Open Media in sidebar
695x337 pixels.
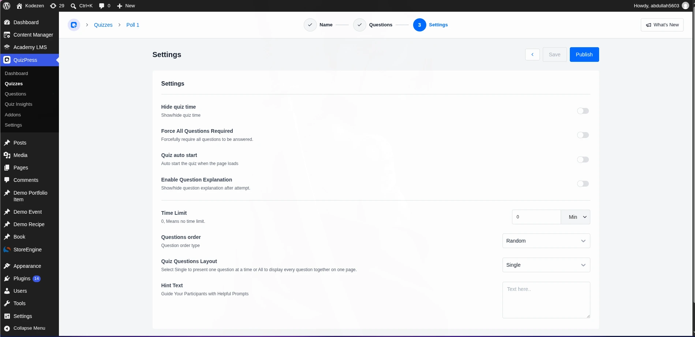tap(29, 155)
